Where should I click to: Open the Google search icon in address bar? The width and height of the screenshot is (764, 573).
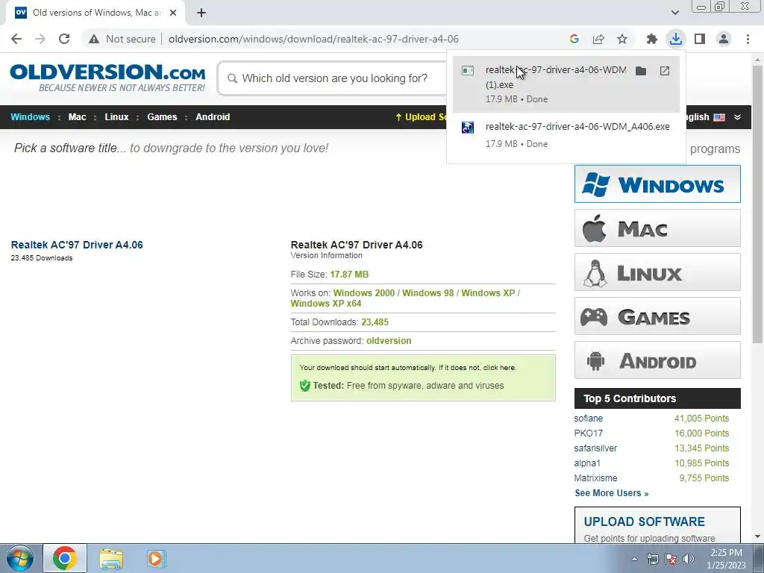point(574,39)
